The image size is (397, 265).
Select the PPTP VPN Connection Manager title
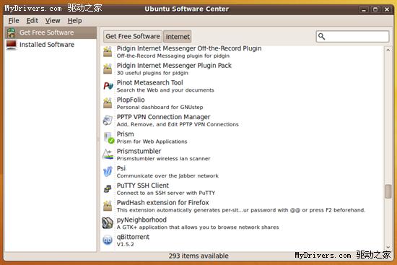pyautogui.click(x=163, y=117)
